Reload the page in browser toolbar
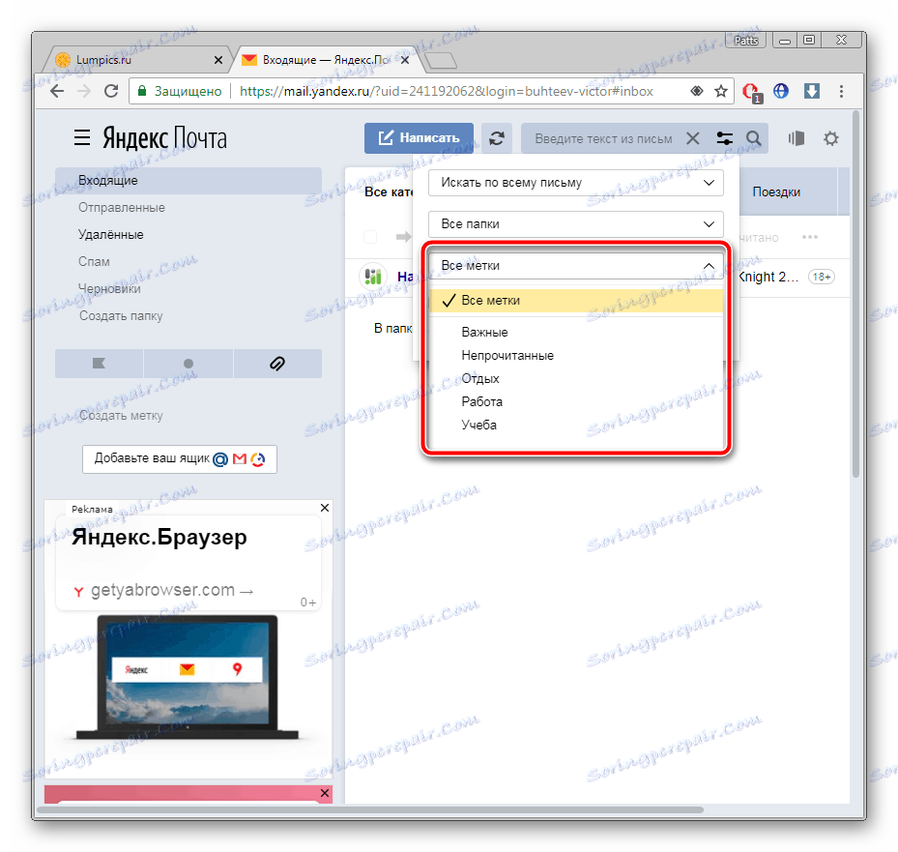The image size is (898, 852). pos(111,91)
